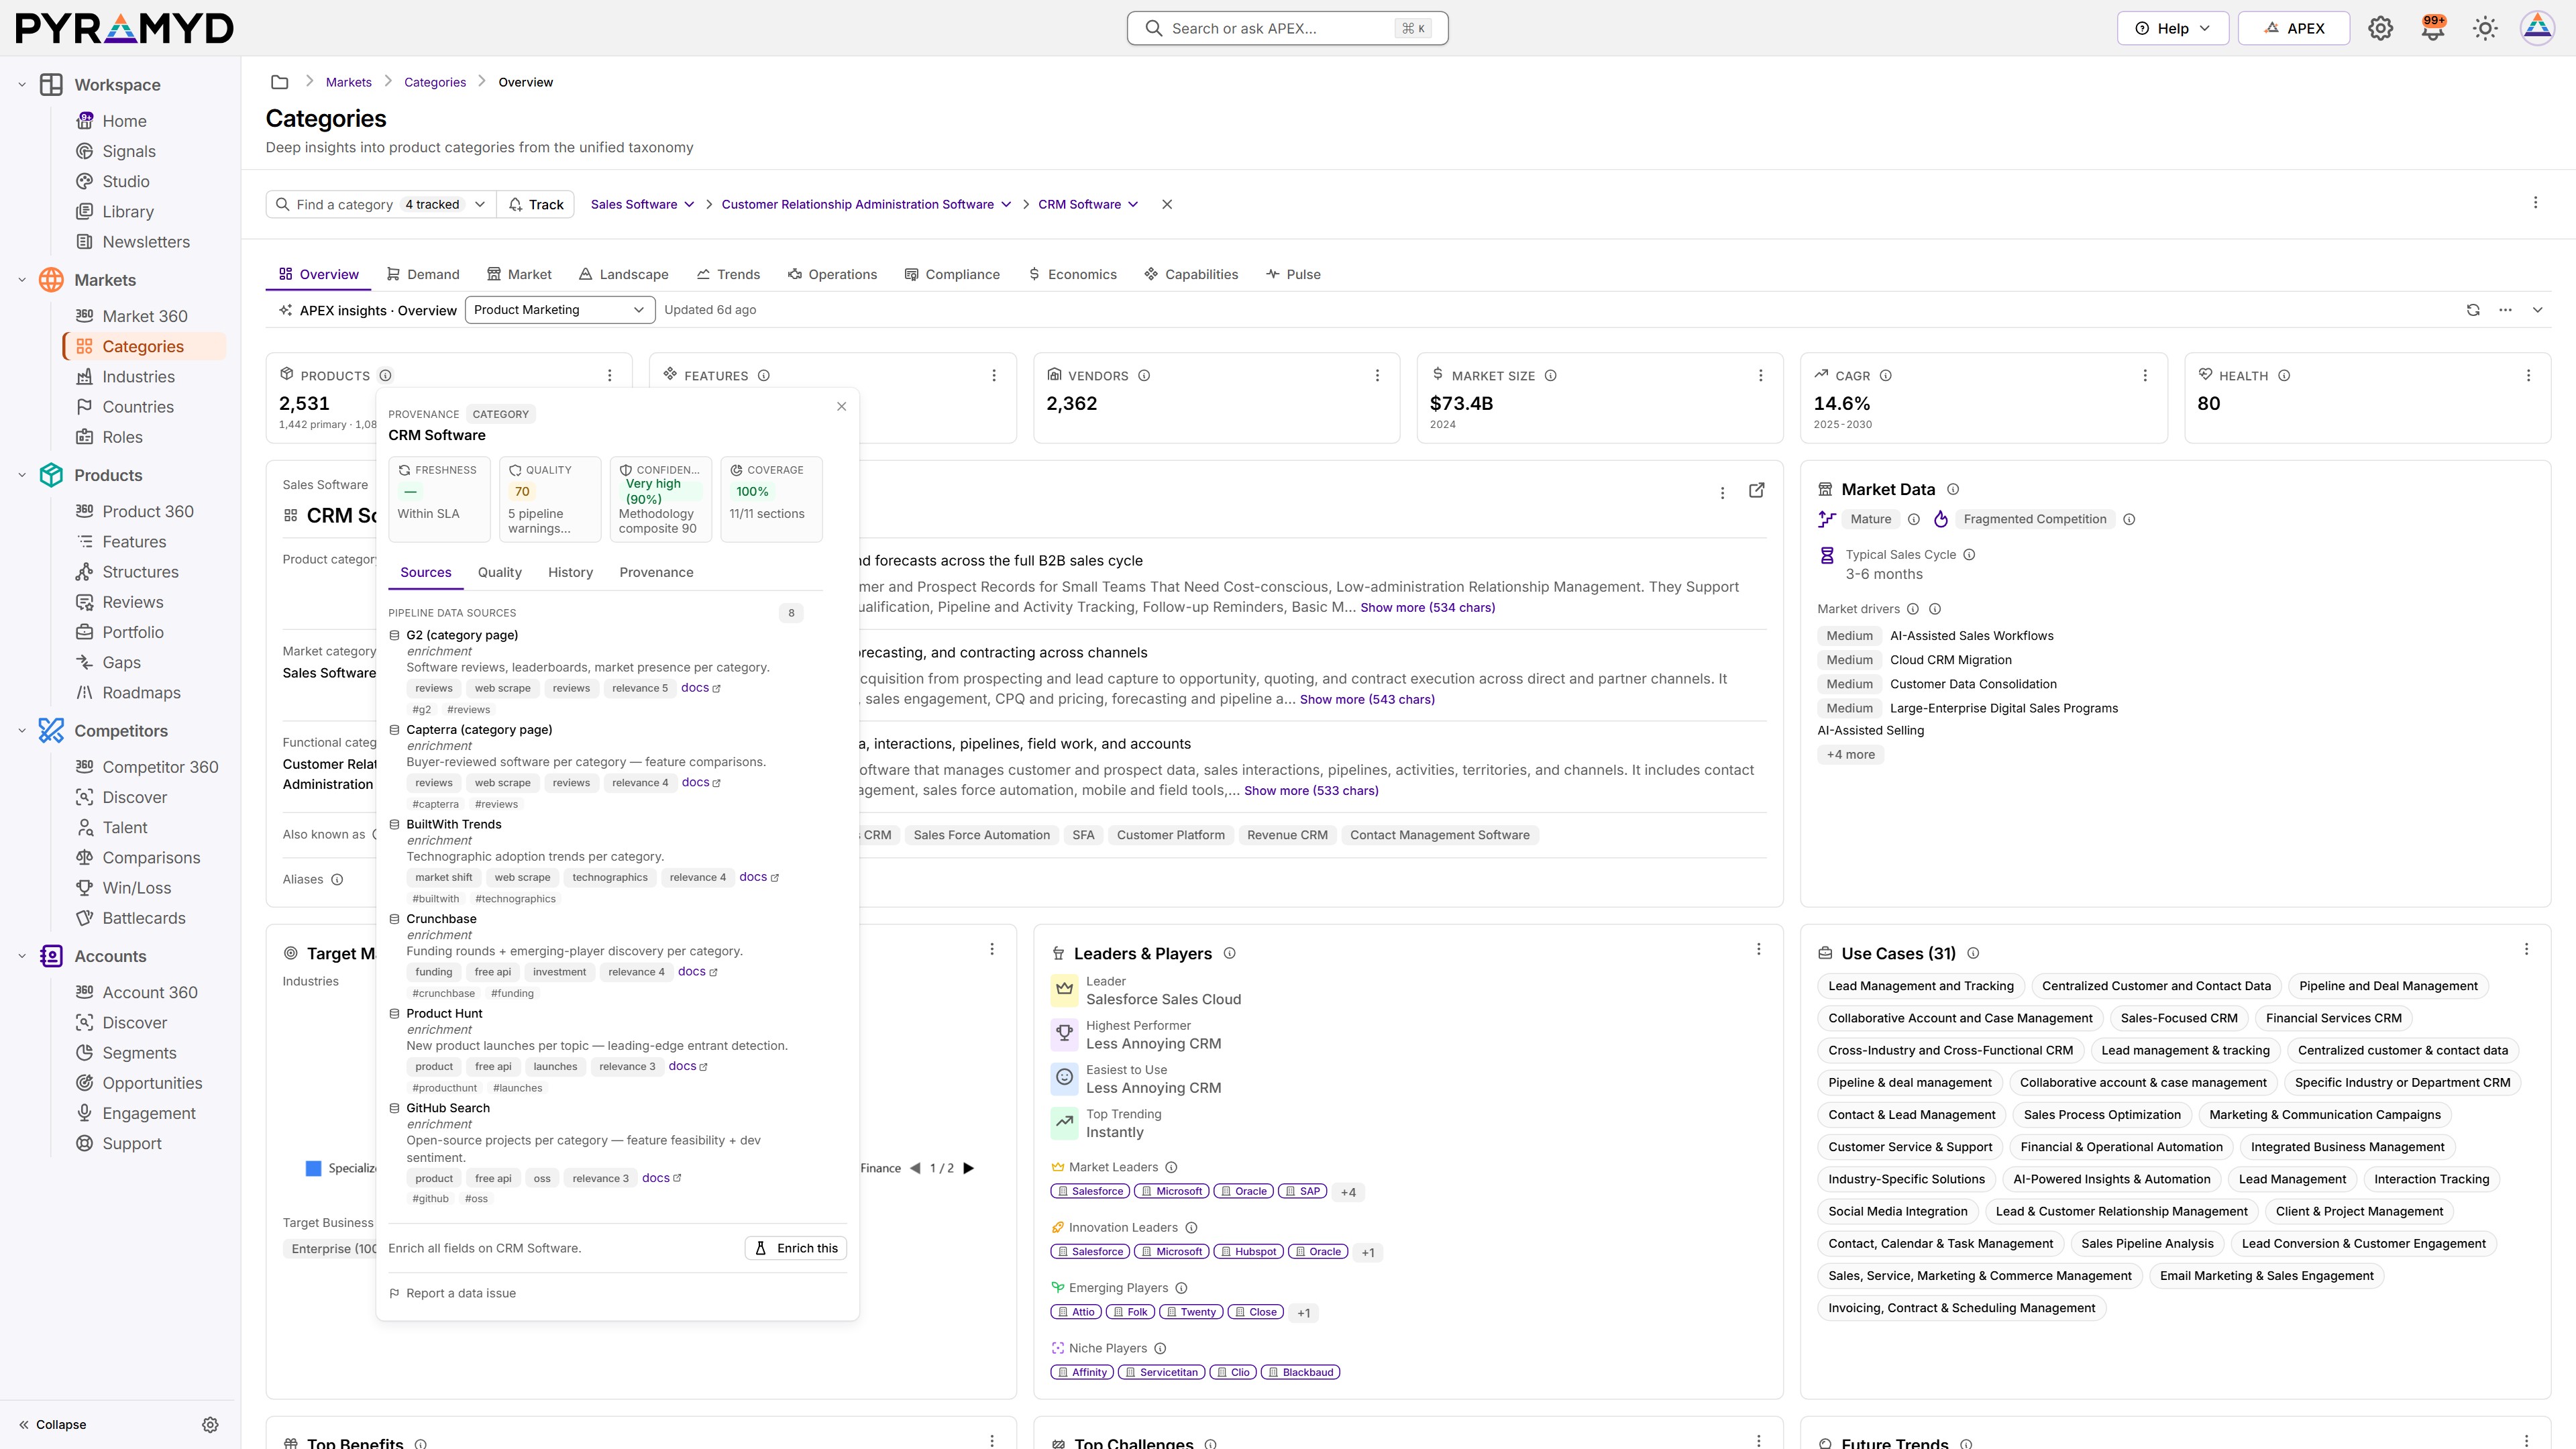This screenshot has width=2576, height=1449.
Task: Clear the category breadcrumb filter with X
Action: tap(1167, 204)
